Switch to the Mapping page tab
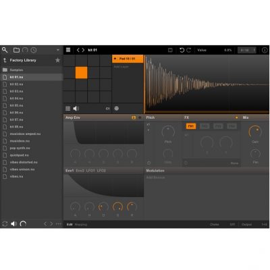Screen dimensions: 270x270 click(81, 224)
